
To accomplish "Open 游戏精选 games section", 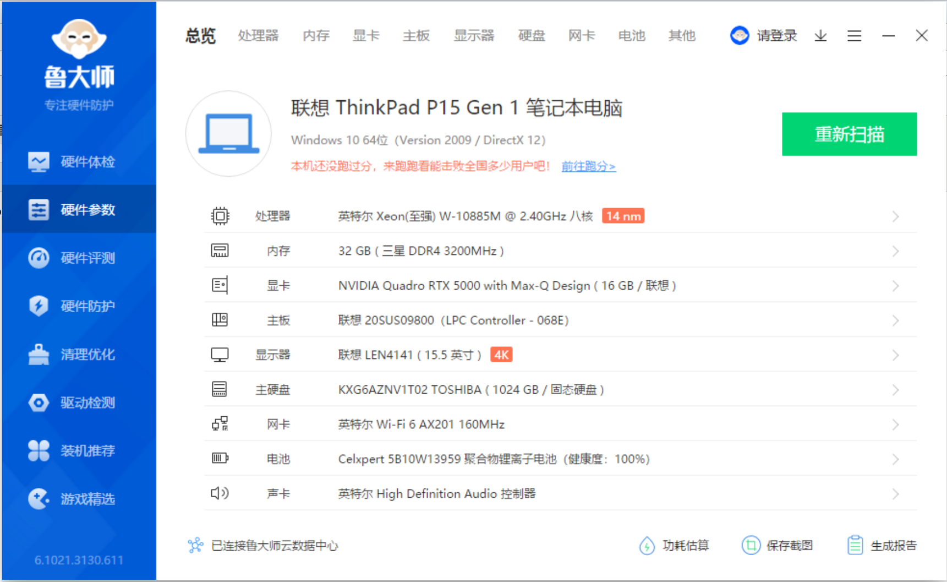I will (79, 499).
